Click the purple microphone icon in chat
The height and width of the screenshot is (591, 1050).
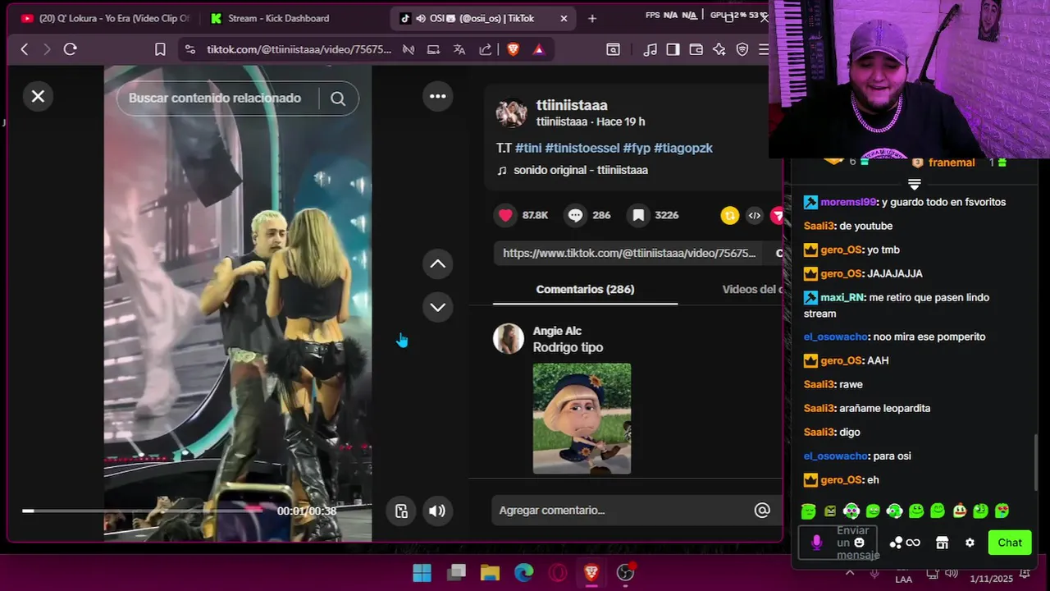click(x=816, y=543)
